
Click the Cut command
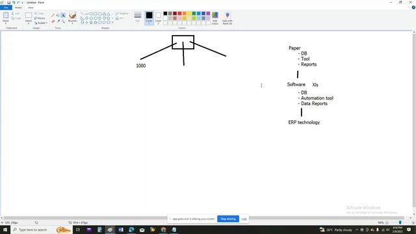16,13
